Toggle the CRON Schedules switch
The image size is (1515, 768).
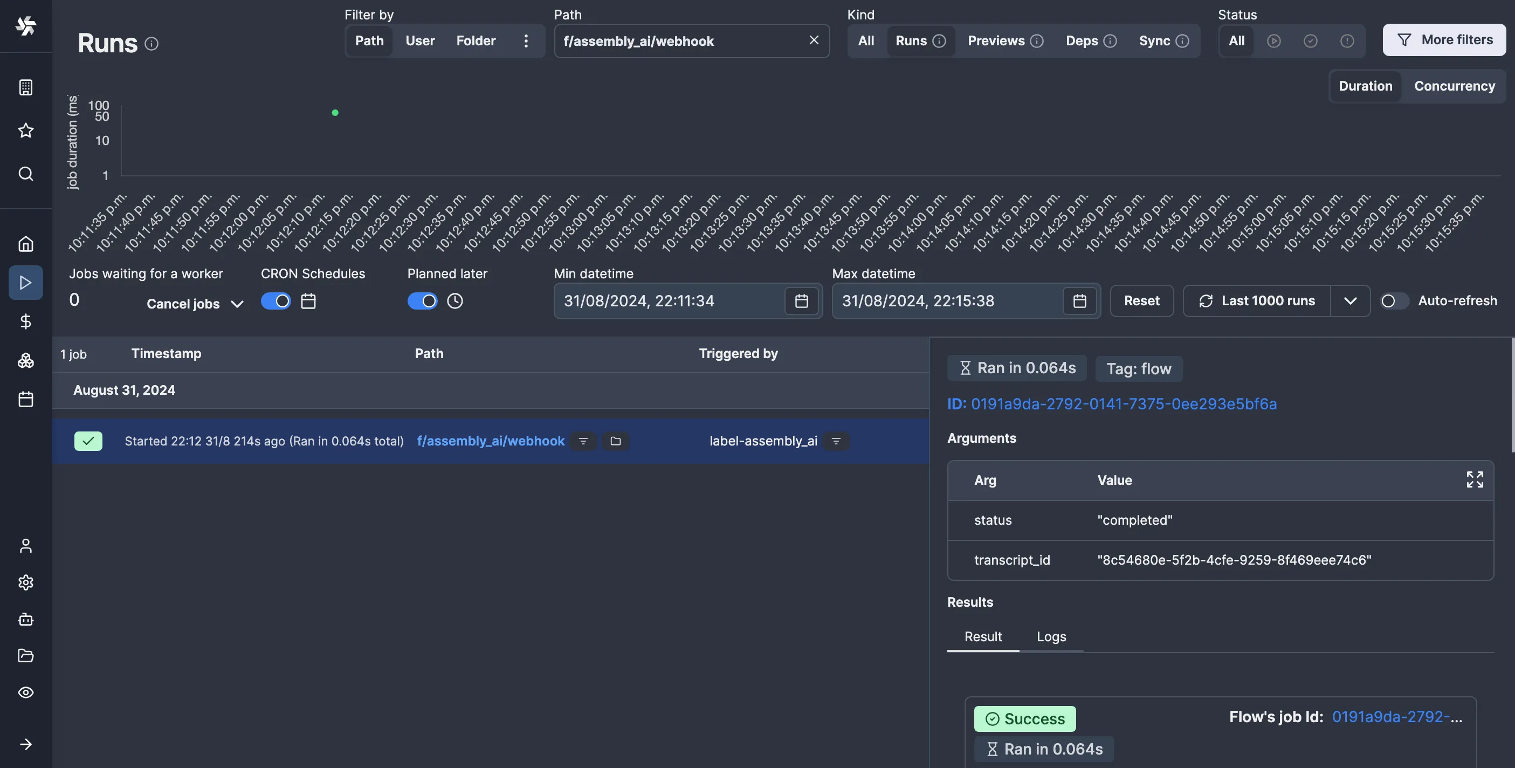pos(276,301)
